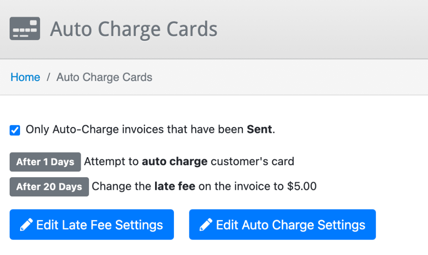Click 'Auto Charge Cards' breadcrumb item
Image resolution: width=428 pixels, height=255 pixels.
pos(104,77)
